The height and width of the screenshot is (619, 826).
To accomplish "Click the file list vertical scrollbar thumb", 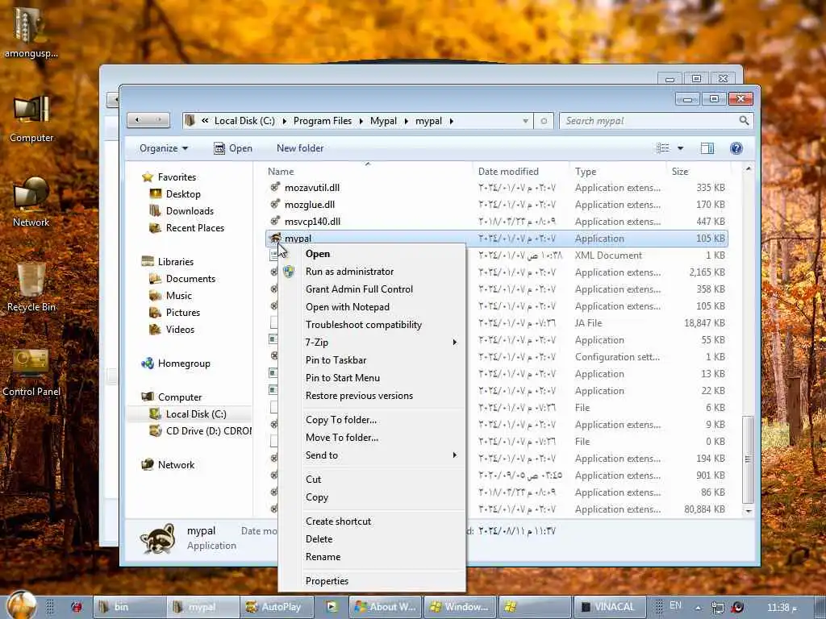I will (x=748, y=459).
